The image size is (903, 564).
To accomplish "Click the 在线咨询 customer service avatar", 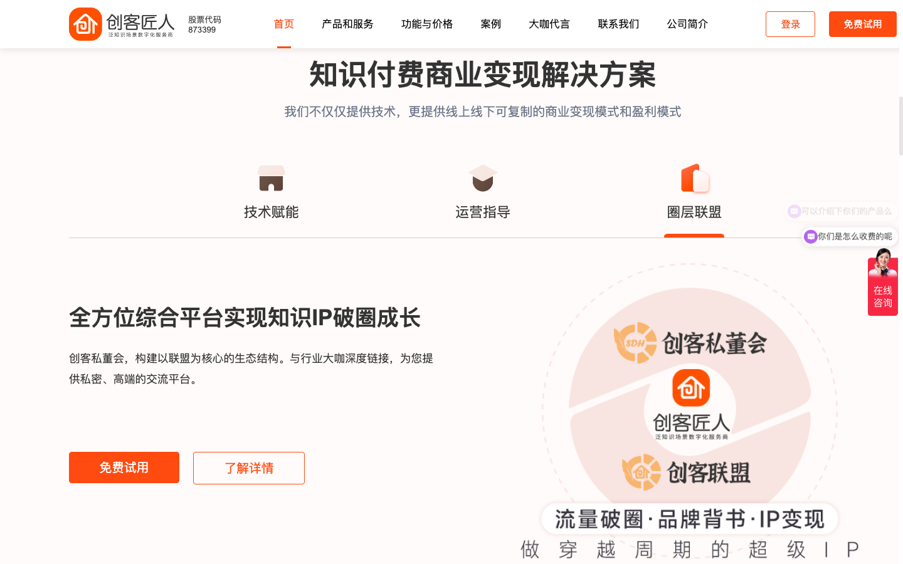I will pos(883,263).
